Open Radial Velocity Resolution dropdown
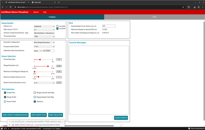Image resolution: width=205 pixels, height=130 pixels. (44, 83)
